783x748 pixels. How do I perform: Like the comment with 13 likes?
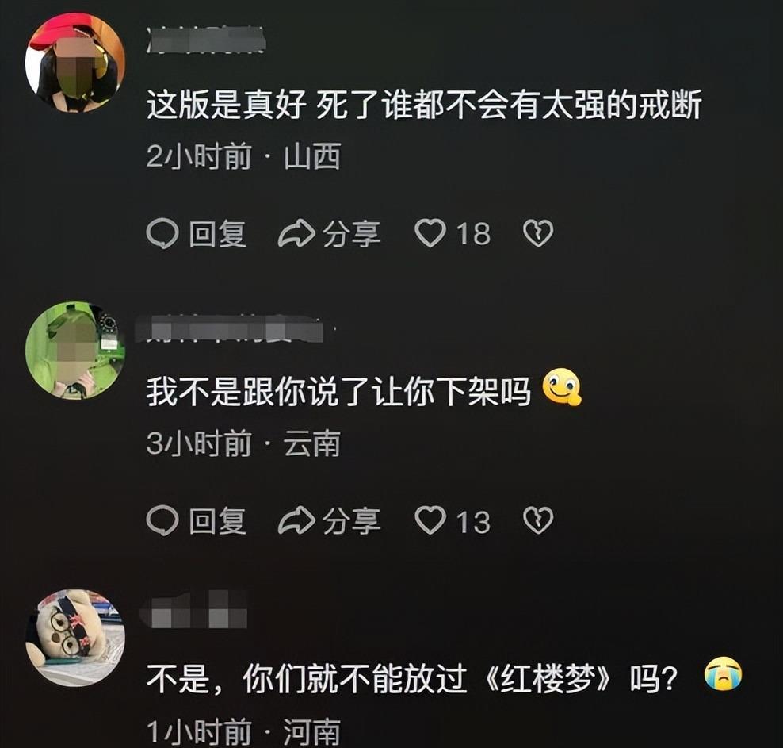(x=430, y=520)
